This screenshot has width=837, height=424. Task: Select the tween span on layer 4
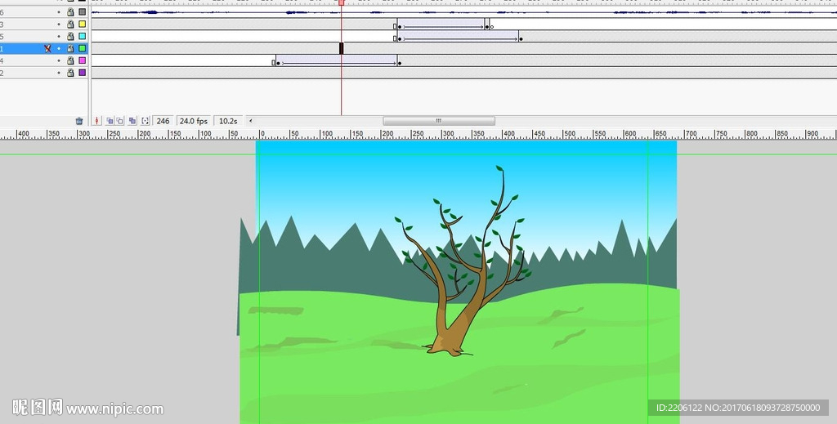(336, 60)
